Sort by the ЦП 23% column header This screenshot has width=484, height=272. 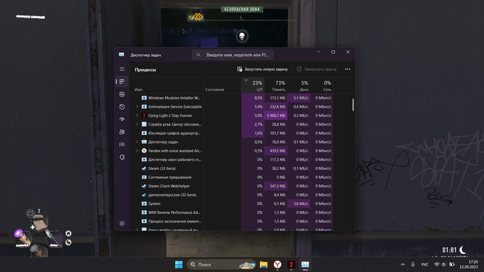253,85
